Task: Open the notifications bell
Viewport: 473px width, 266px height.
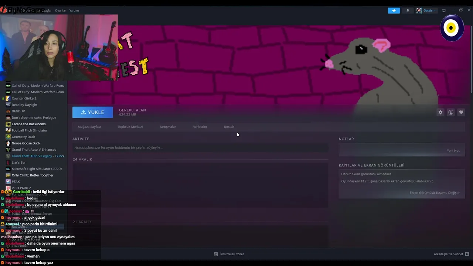Action: click(x=408, y=10)
